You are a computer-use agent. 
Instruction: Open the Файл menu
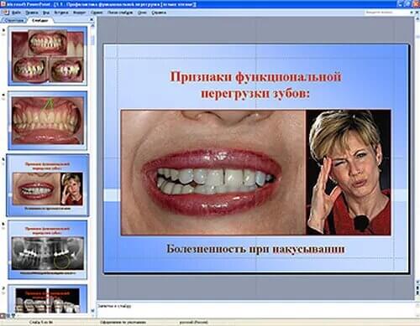[17, 13]
